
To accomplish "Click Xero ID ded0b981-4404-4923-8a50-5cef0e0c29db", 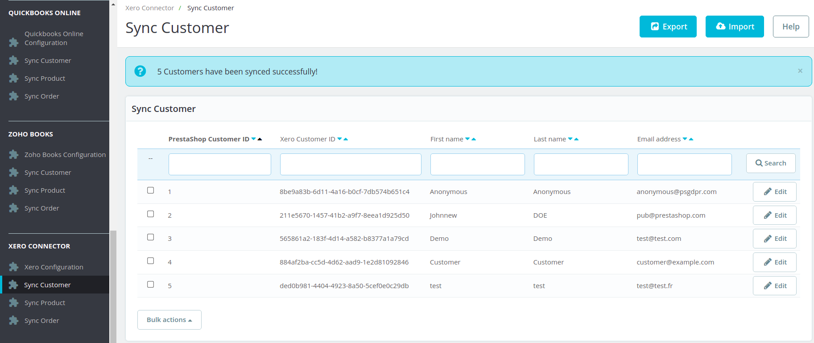I will click(x=344, y=285).
